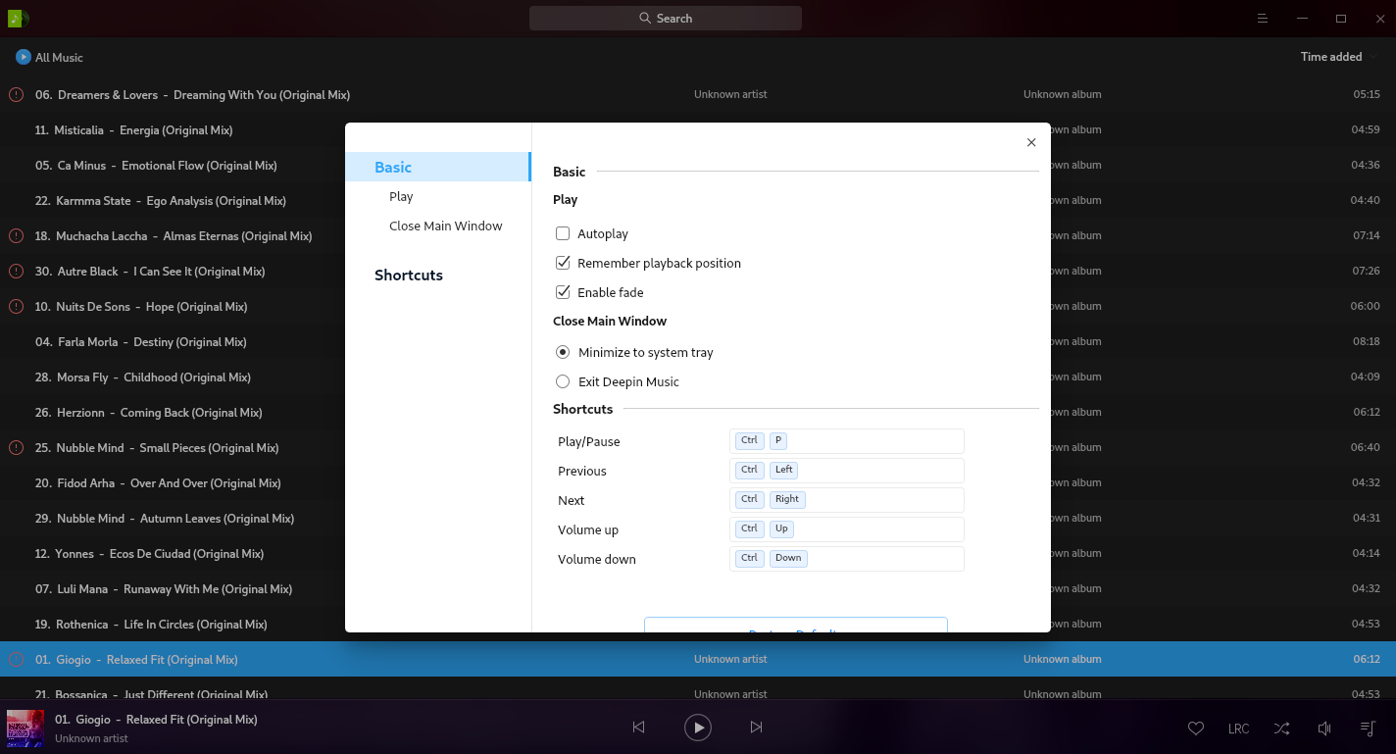Toggle shuffle playback mode icon
This screenshot has height=754, width=1396.
(x=1281, y=729)
